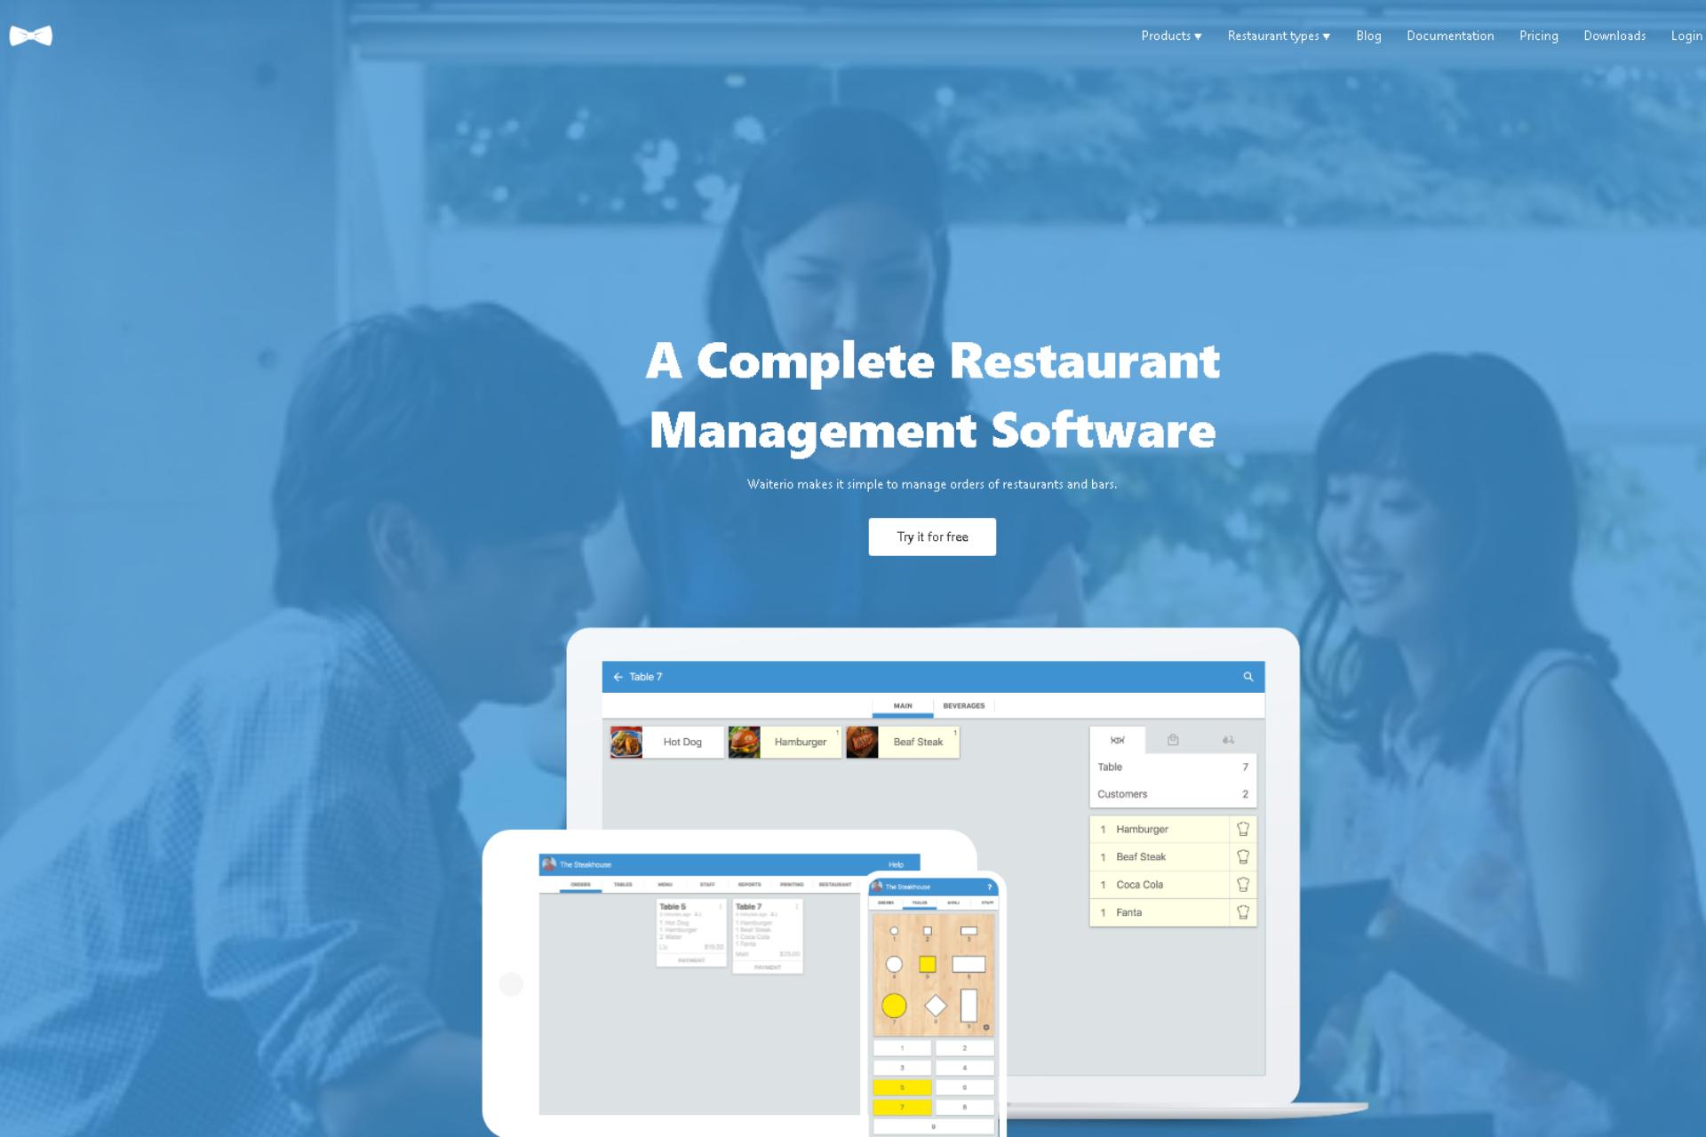This screenshot has height=1137, width=1706.
Task: Click the trash icon next to Coca Cola
Action: pos(1244,885)
